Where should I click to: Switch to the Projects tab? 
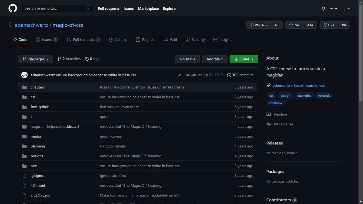(146, 40)
